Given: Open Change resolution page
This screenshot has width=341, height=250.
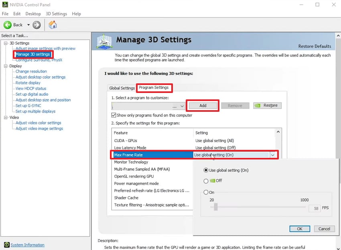Looking at the screenshot, I should 31,71.
